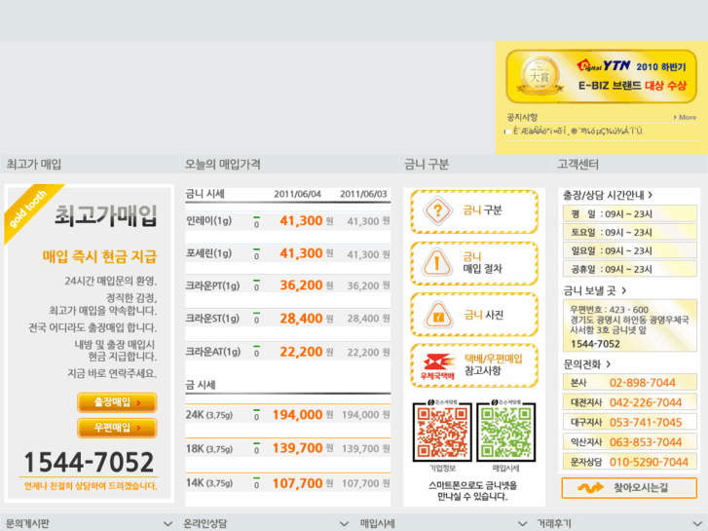Click the 2011/06/03 date column header
The height and width of the screenshot is (531, 708).
tap(363, 194)
